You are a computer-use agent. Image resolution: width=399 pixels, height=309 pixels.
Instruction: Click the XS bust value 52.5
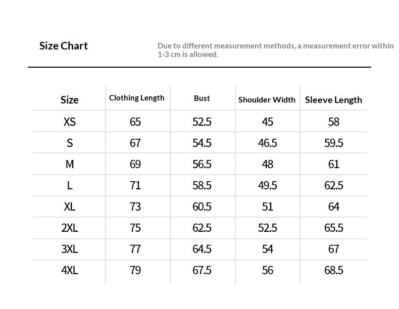click(202, 122)
